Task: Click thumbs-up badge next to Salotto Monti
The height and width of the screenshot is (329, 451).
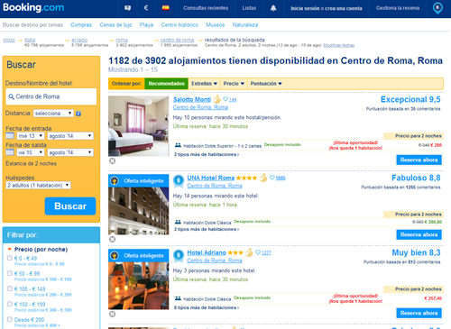Action: [x=217, y=99]
